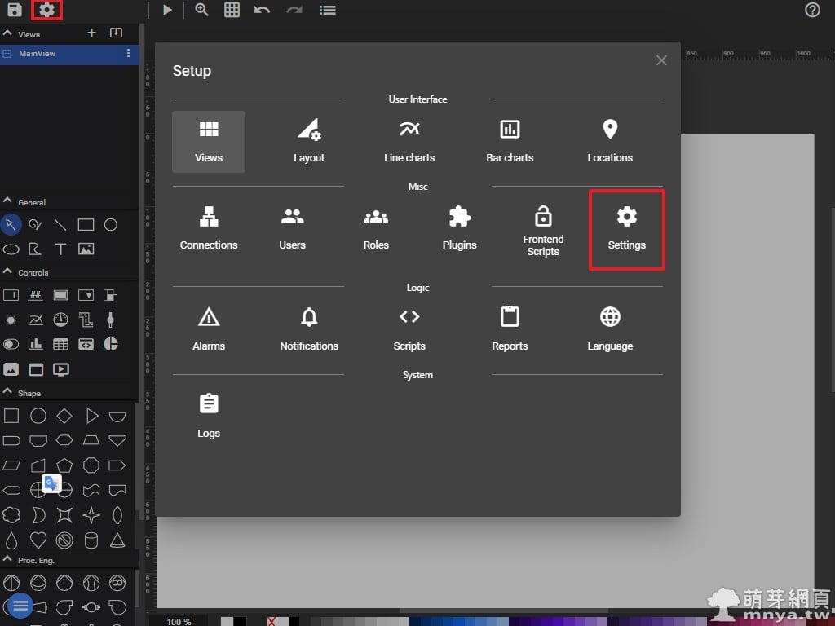This screenshot has width=835, height=626.
Task: Collapse the Shape palette section
Action: coord(8,392)
